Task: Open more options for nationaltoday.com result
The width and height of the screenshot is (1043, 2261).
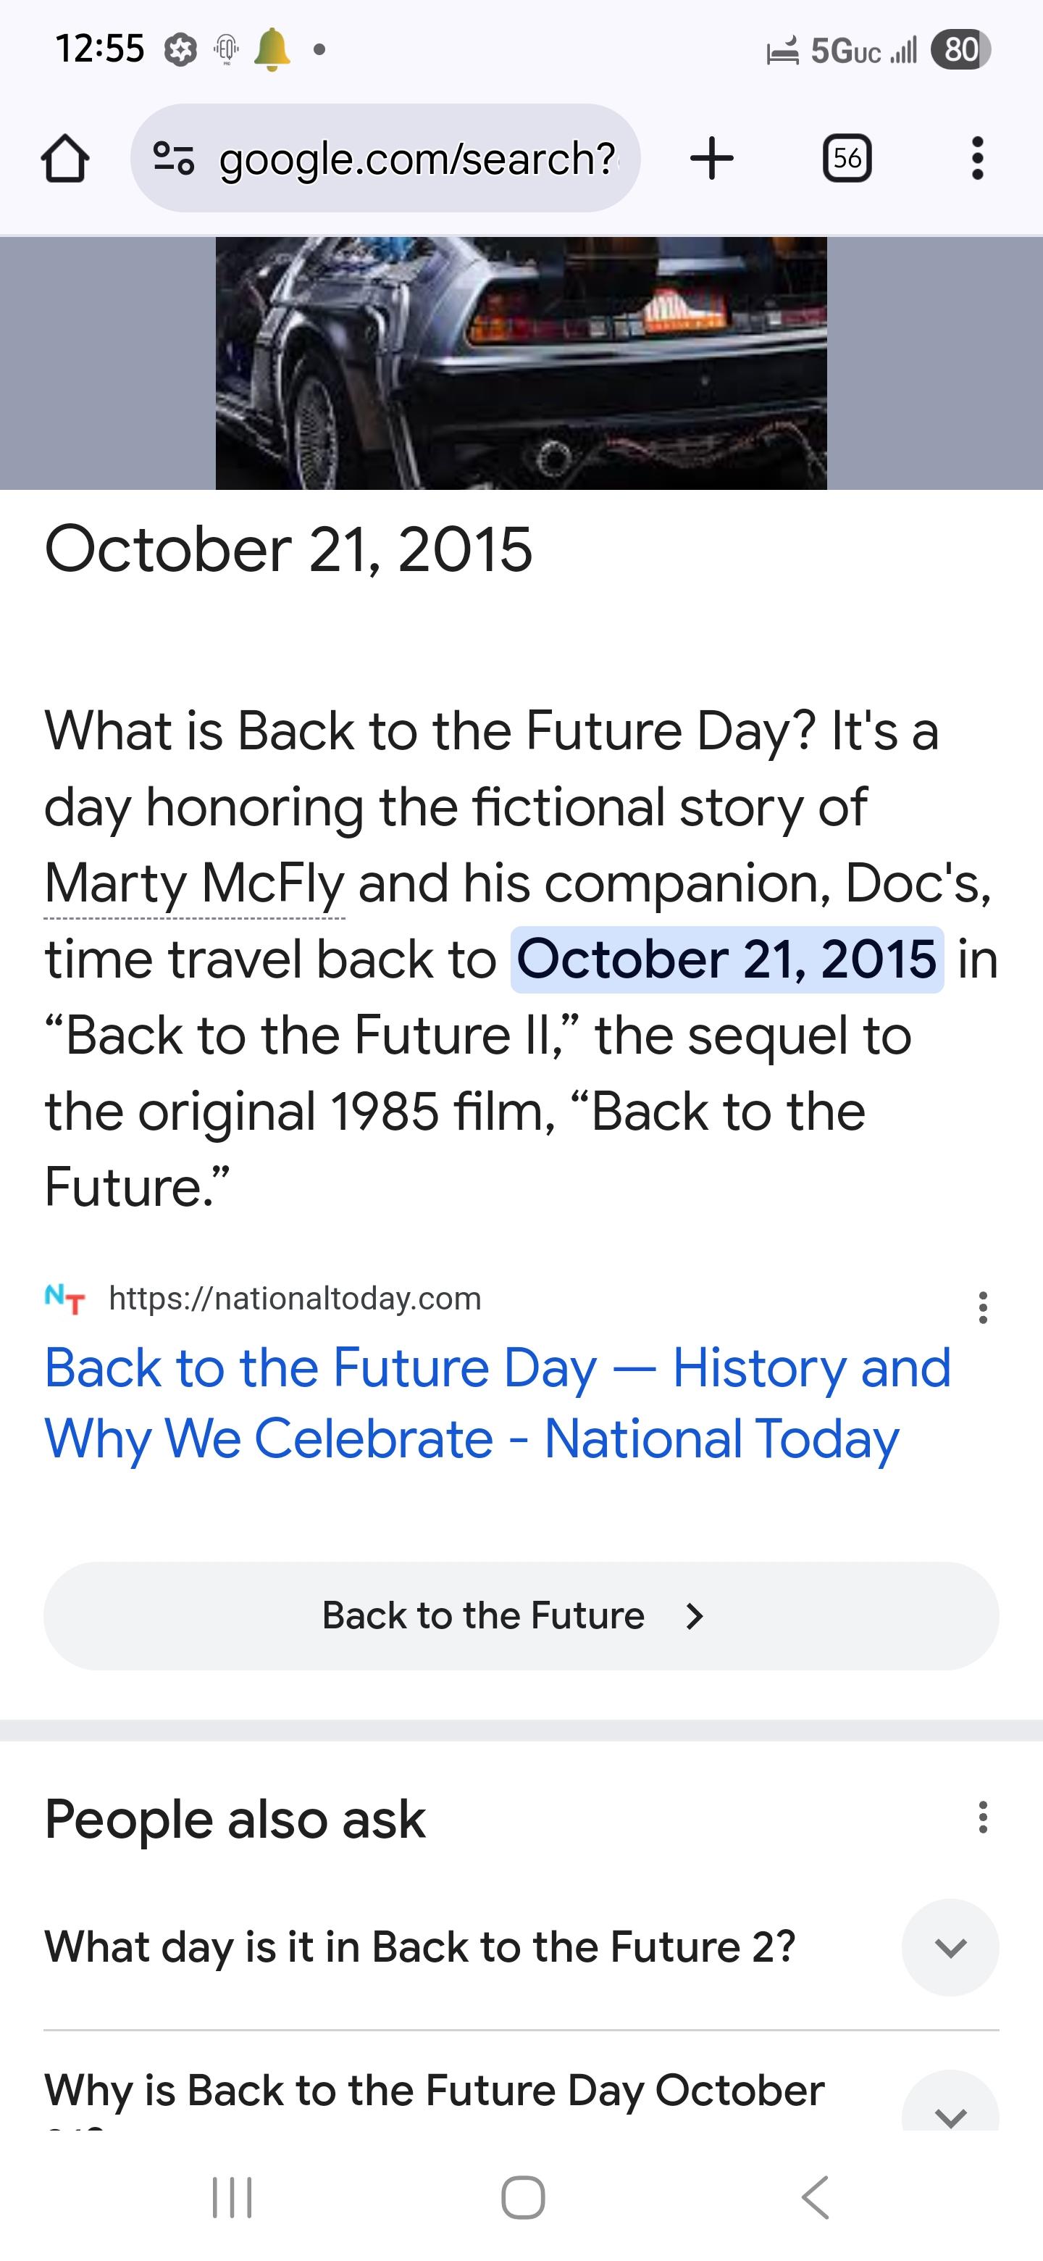Action: 982,1308
